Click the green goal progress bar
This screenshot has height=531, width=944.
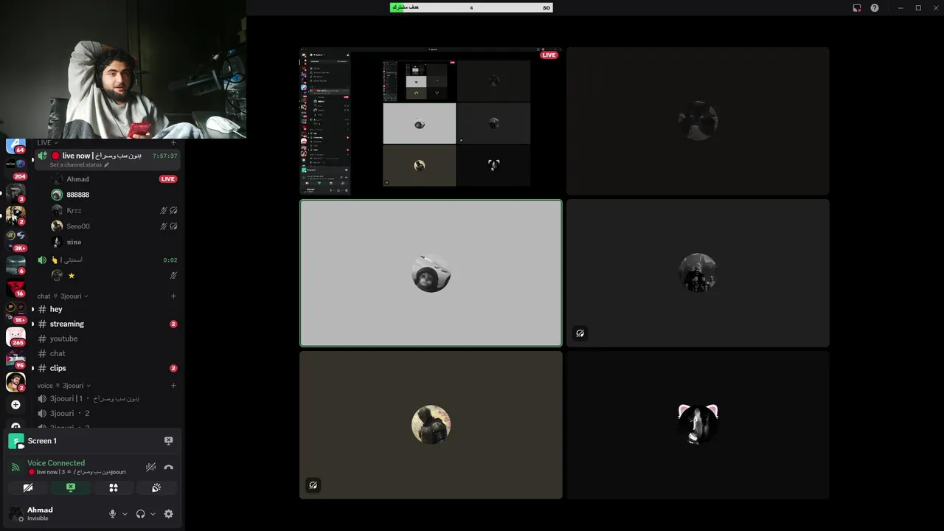point(471,7)
